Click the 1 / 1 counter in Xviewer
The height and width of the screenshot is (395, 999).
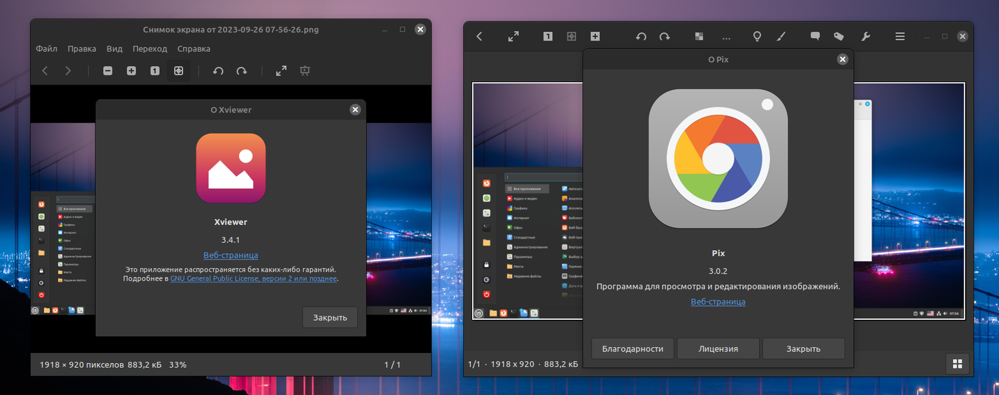pyautogui.click(x=392, y=365)
